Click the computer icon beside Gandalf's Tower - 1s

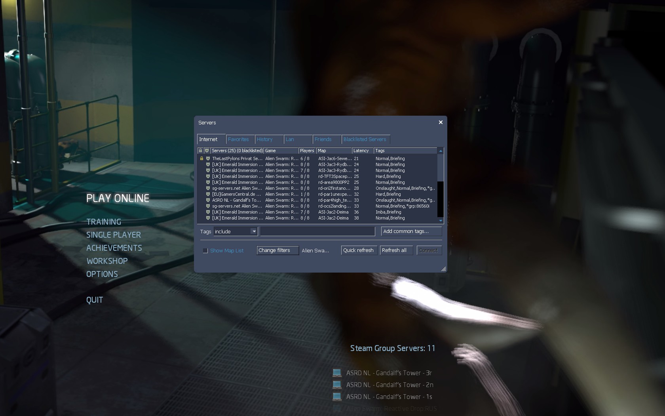(337, 397)
